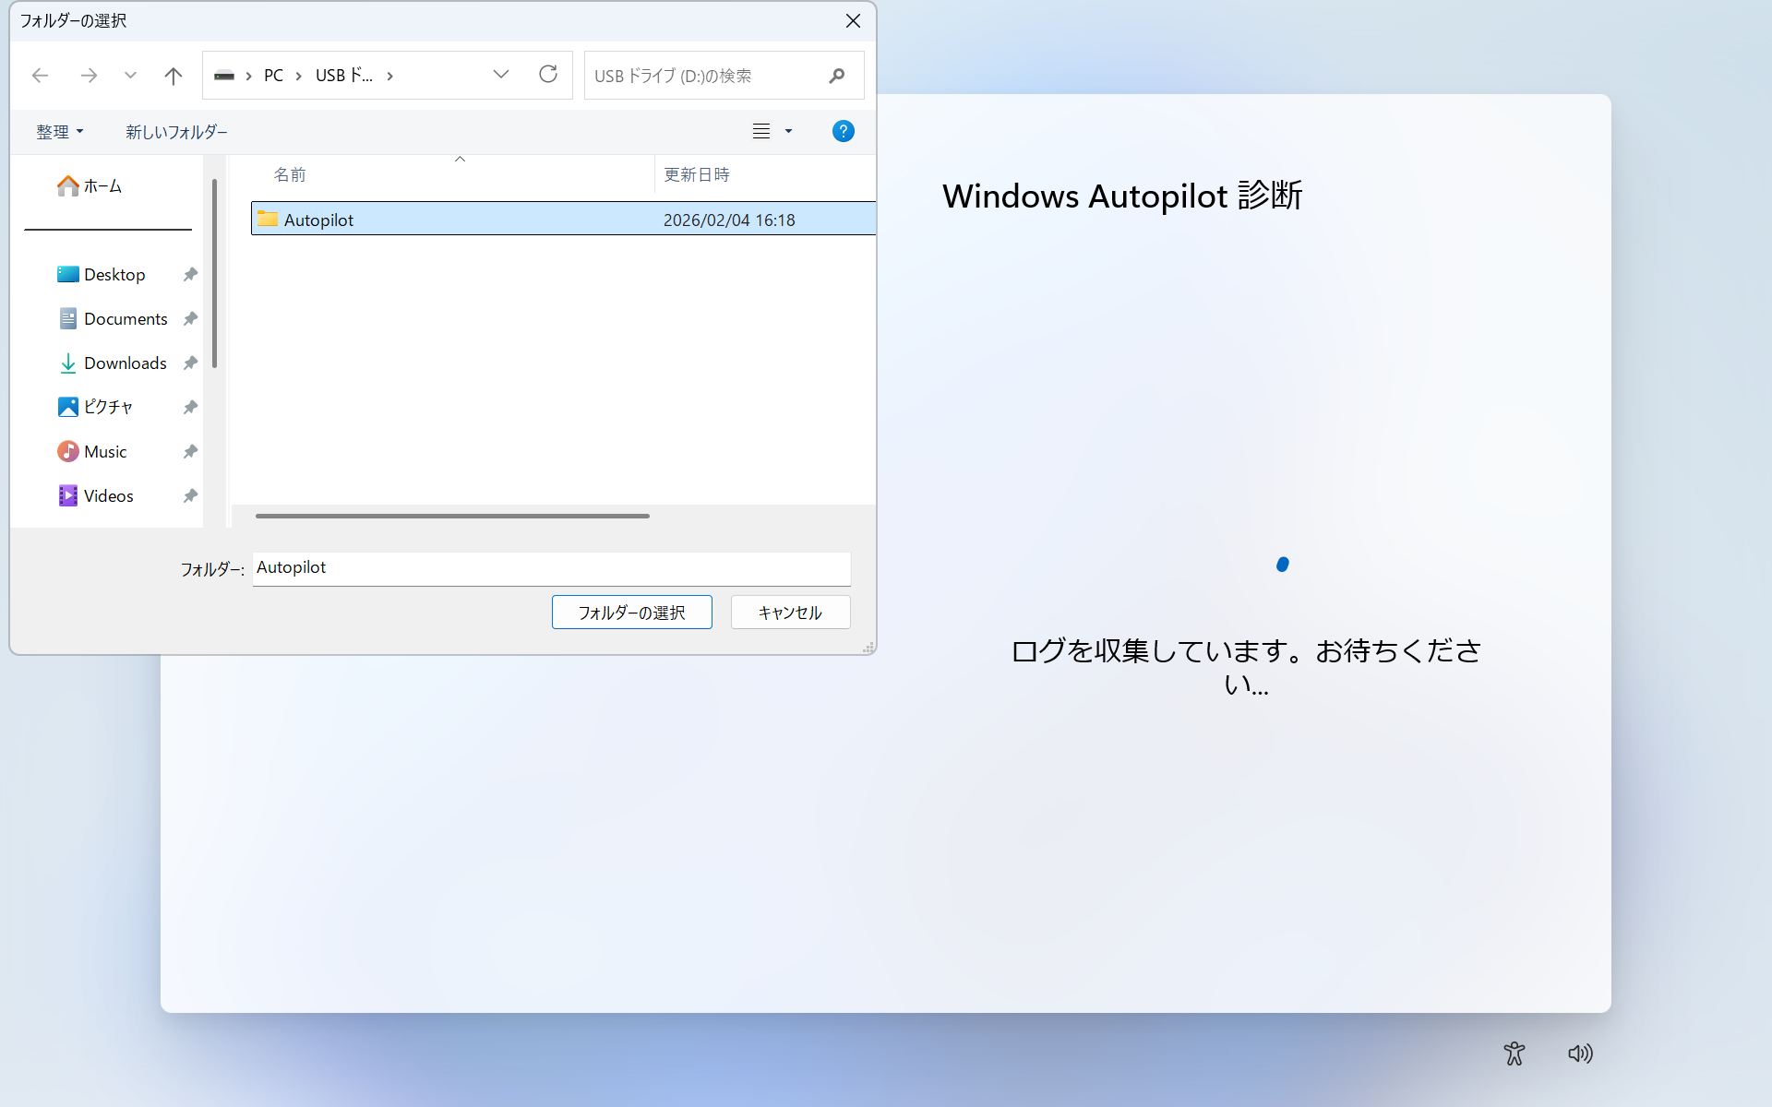Click the back navigation arrow
The height and width of the screenshot is (1107, 1772).
coord(40,76)
